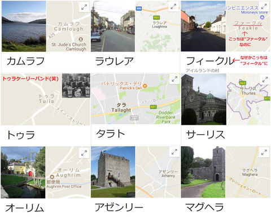Image resolution: width=271 pixels, height=219 pixels.
Task: Click the Athenry map place label
Action: pyautogui.click(x=168, y=173)
